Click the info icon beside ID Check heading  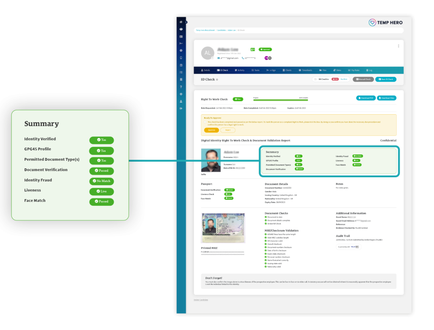pos(217,80)
